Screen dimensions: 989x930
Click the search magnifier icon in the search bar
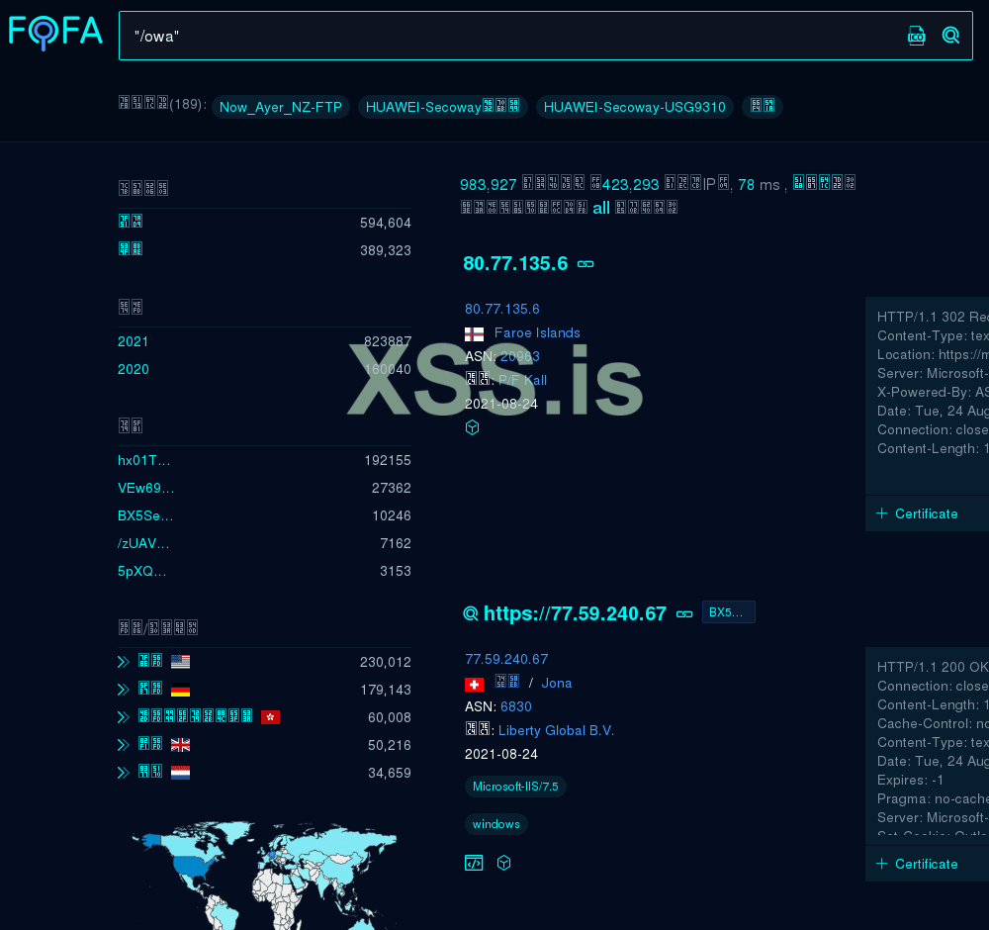tap(950, 35)
